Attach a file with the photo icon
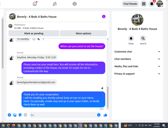 15,115
